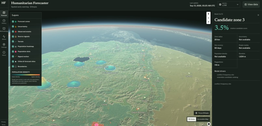Click the Layers panel heading
Image resolution: width=262 pixels, height=126 pixels.
[x=15, y=15]
